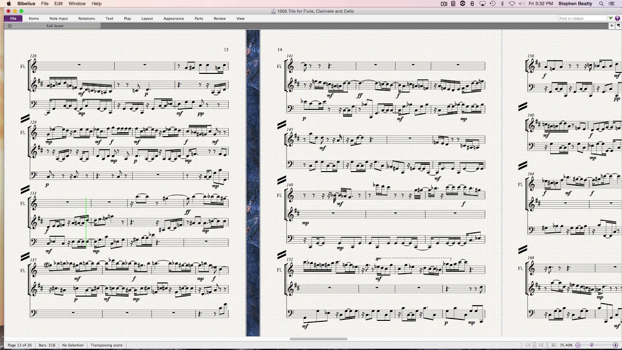Click Page 13 of 26 status entry

[x=19, y=345]
